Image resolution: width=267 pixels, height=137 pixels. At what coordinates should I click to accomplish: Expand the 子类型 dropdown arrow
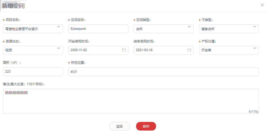pyautogui.click(x=255, y=27)
